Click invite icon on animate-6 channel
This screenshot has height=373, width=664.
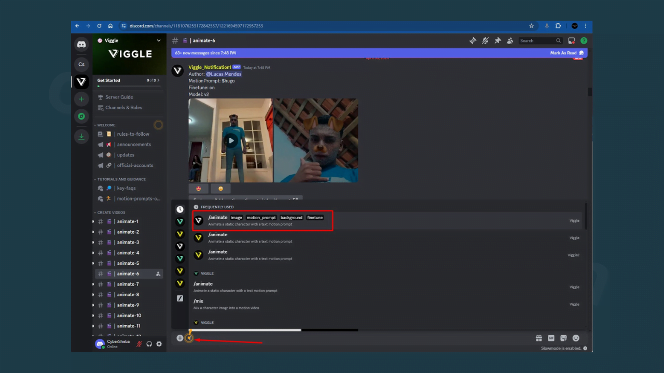(158, 274)
